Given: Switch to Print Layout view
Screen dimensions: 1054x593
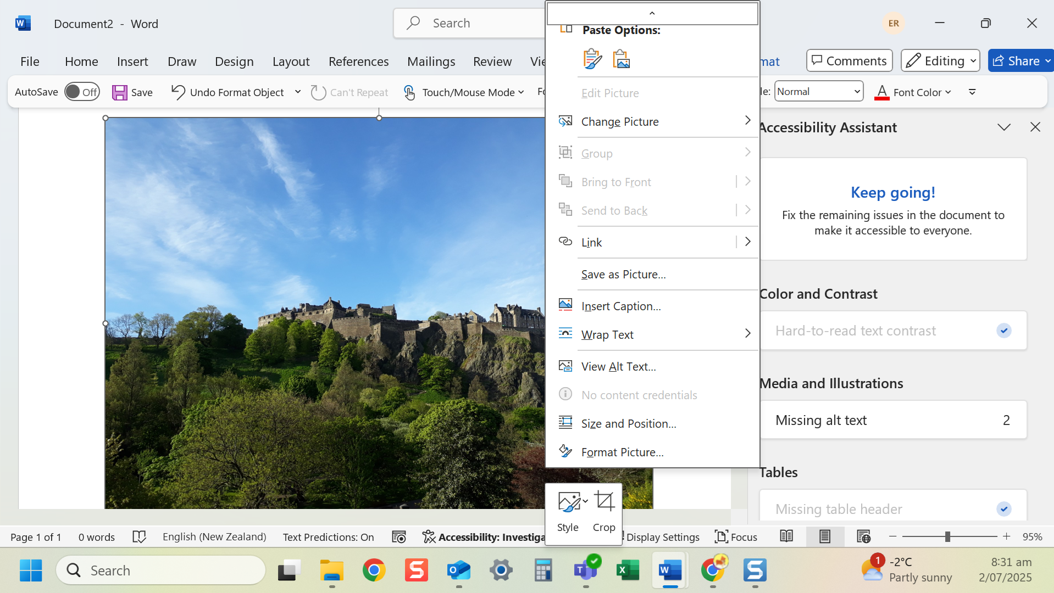Looking at the screenshot, I should [x=824, y=536].
